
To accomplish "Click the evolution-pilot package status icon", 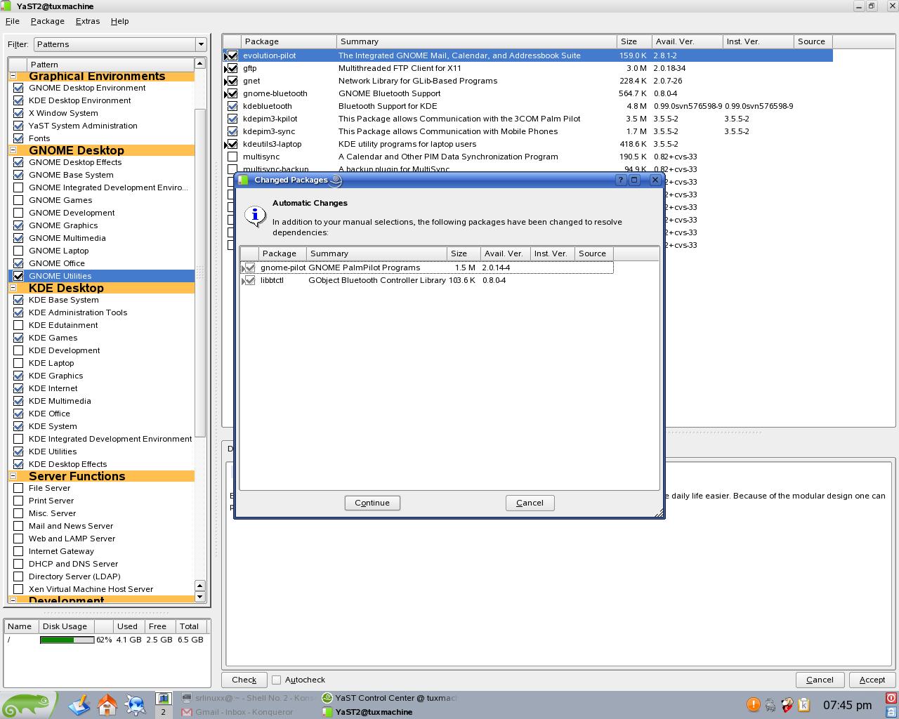I will [231, 55].
